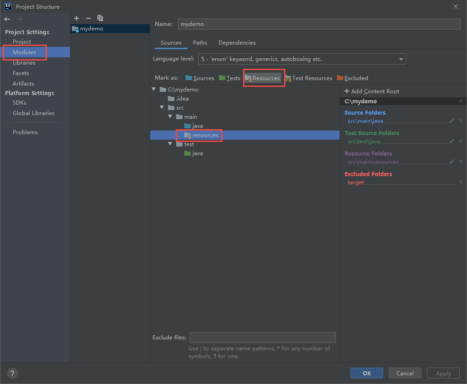Image resolution: width=467 pixels, height=384 pixels.
Task: Click inside the Exclude files field
Action: [263, 338]
